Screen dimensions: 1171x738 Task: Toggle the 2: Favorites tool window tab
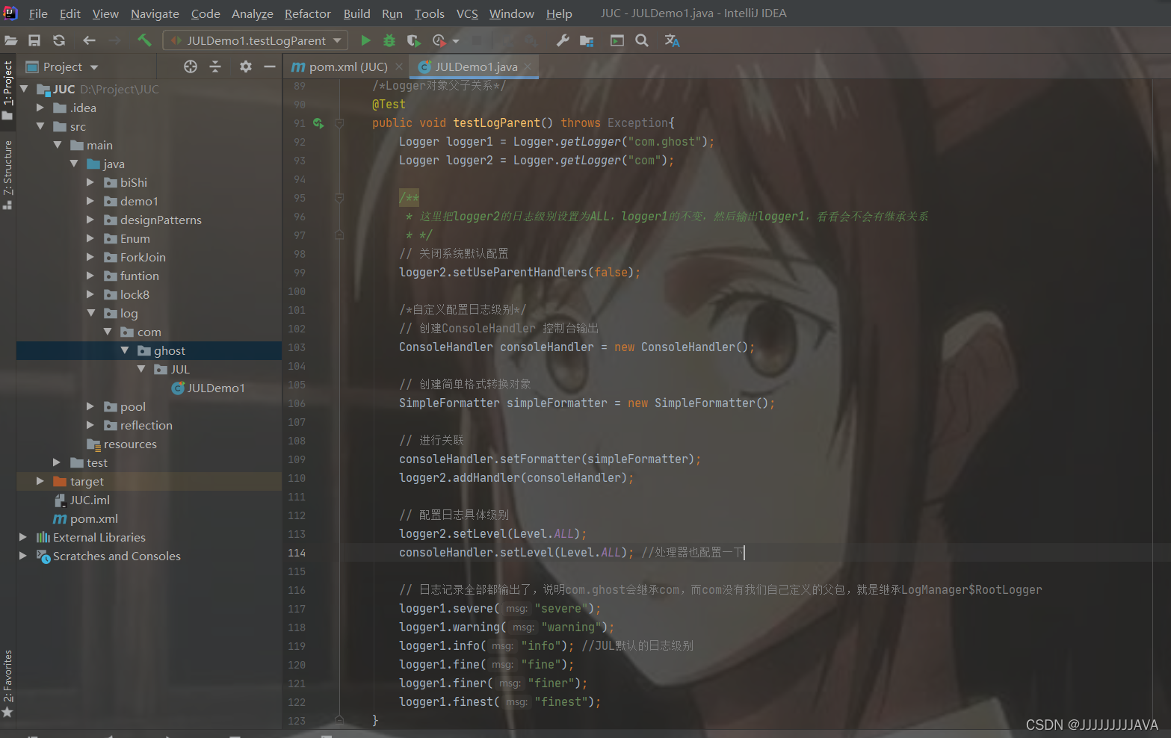tap(7, 683)
